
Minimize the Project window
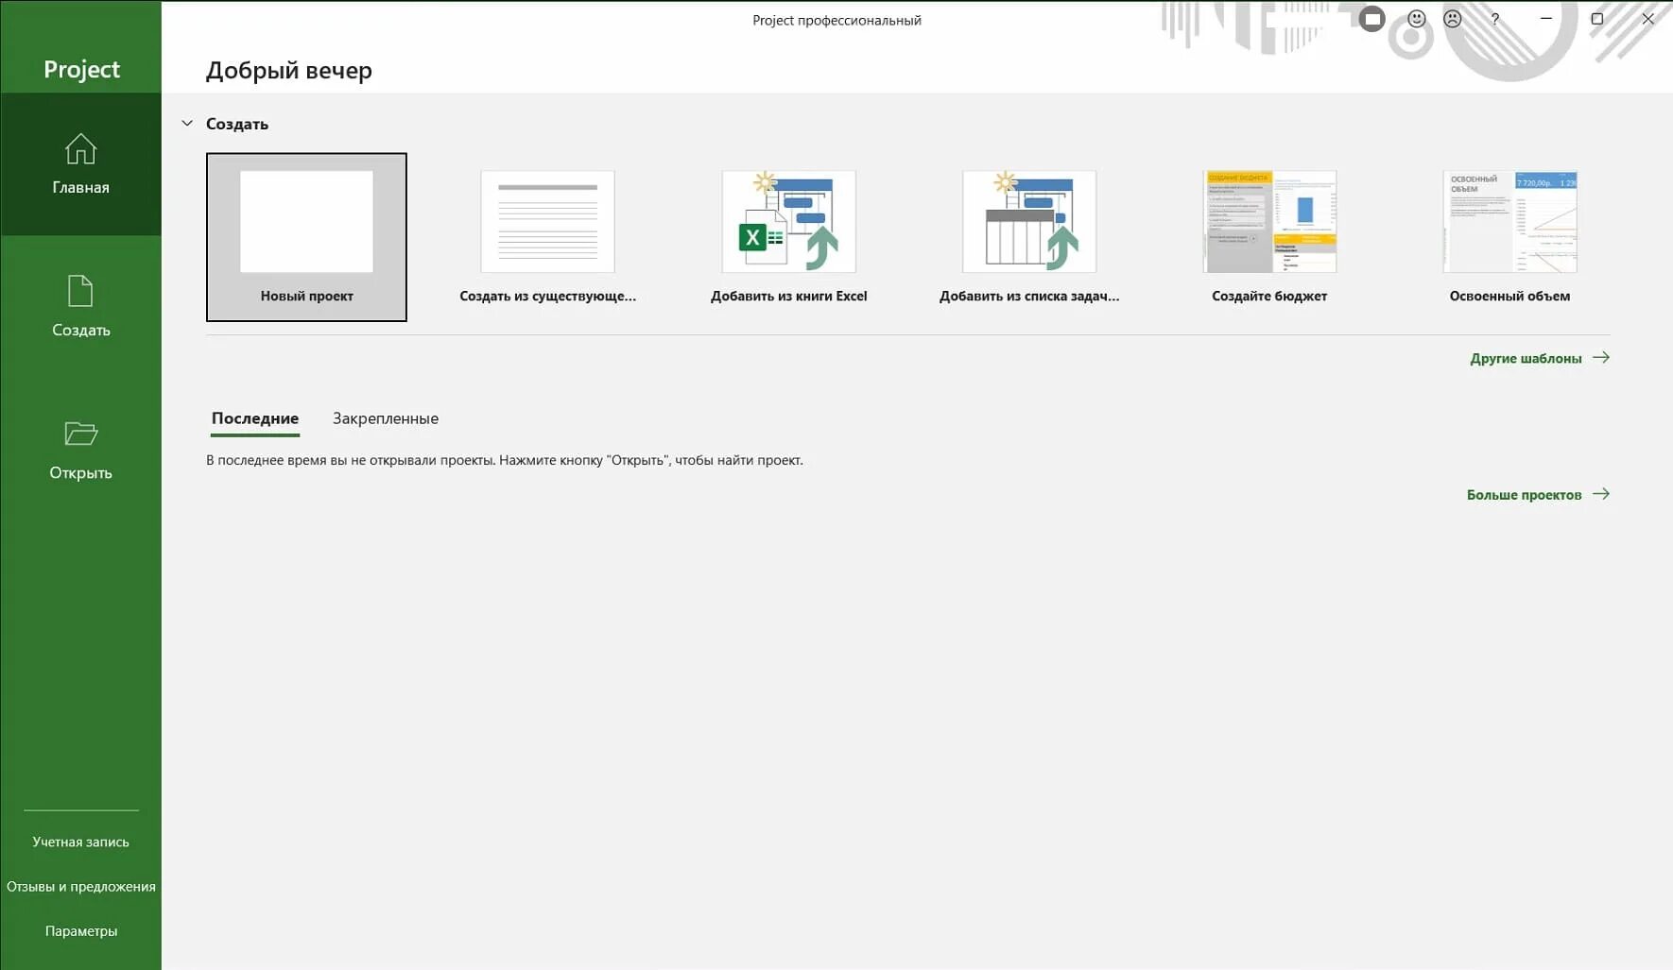(x=1546, y=19)
